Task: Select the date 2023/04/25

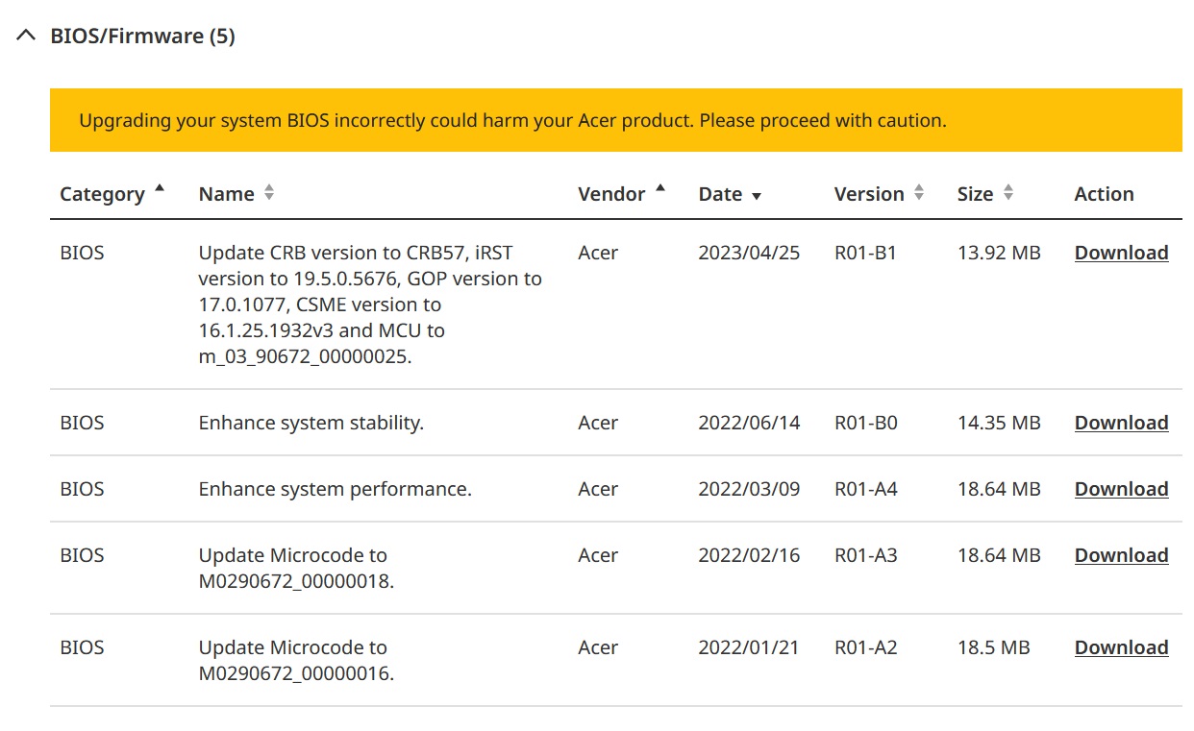Action: click(x=749, y=253)
